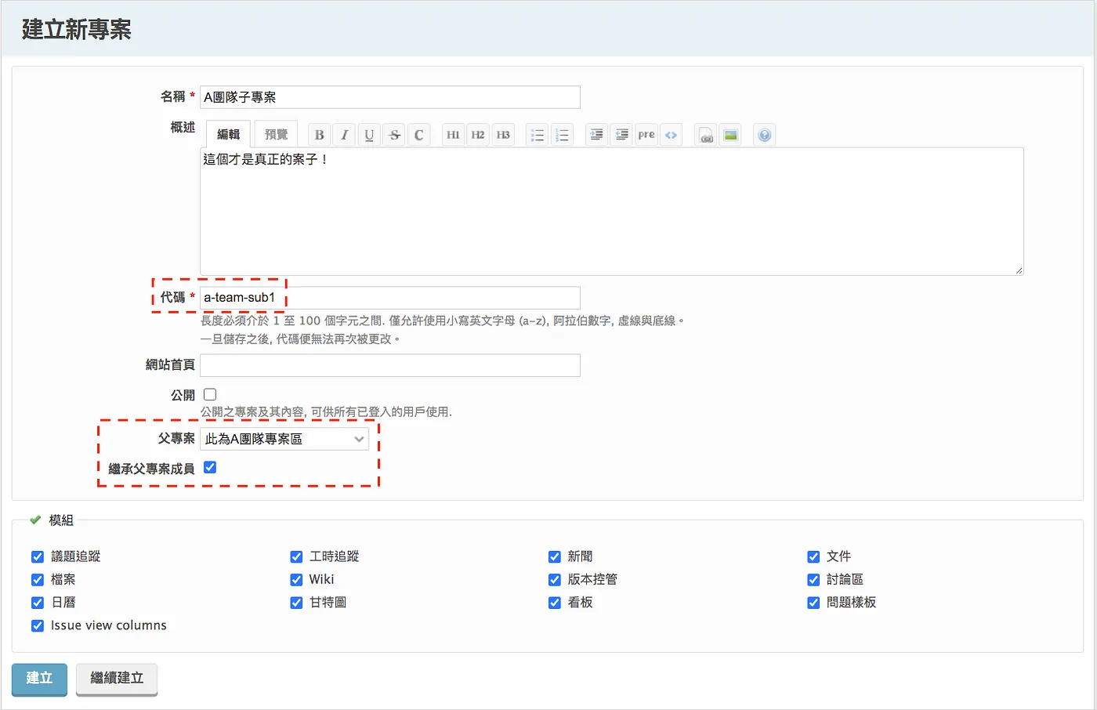Remove the block quote with the unquote icon
1097x710 pixels.
click(x=621, y=135)
